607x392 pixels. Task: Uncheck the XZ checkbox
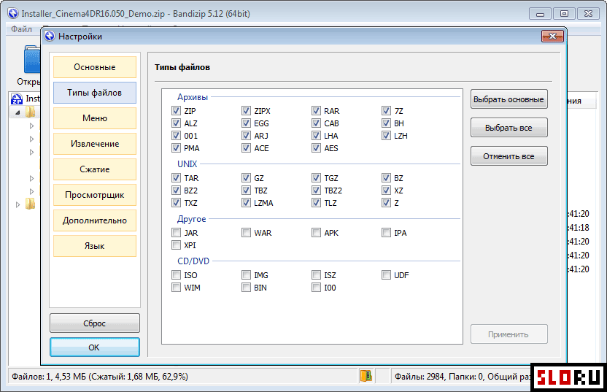[x=387, y=191]
